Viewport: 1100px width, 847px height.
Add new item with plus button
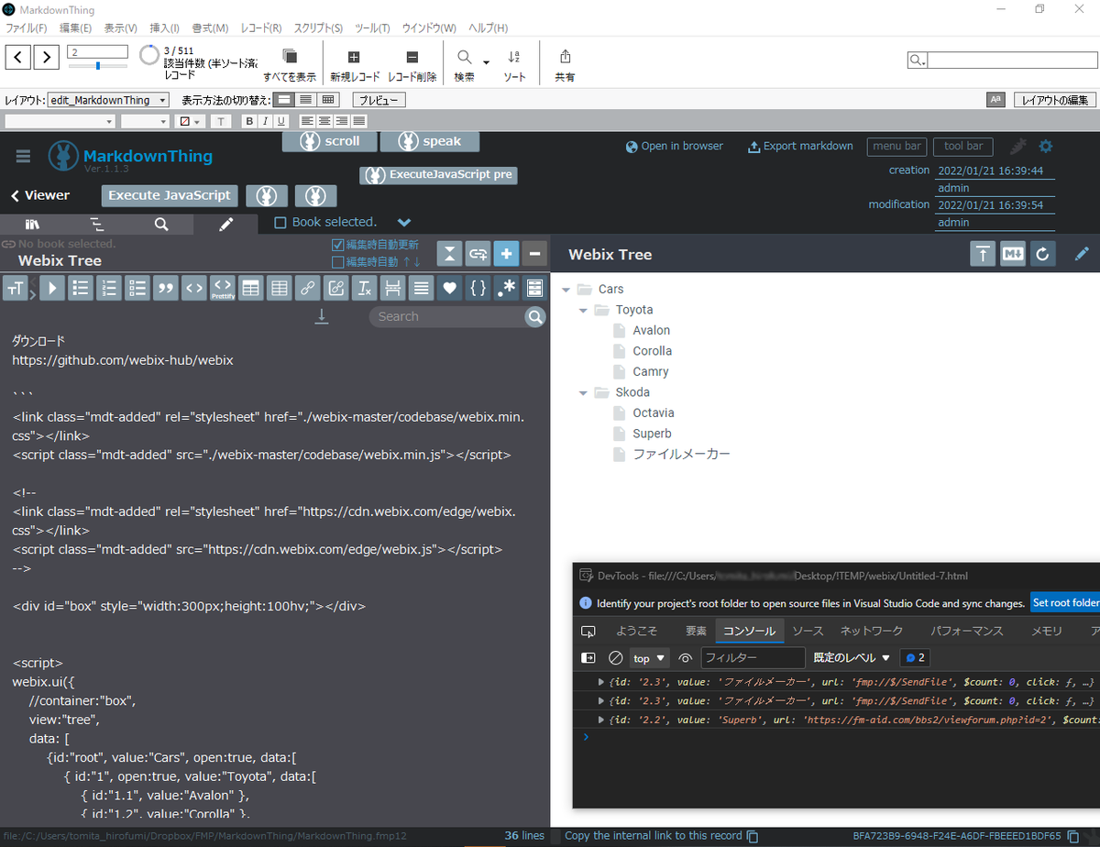pos(506,253)
